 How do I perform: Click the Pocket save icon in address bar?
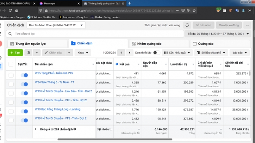(183, 10)
